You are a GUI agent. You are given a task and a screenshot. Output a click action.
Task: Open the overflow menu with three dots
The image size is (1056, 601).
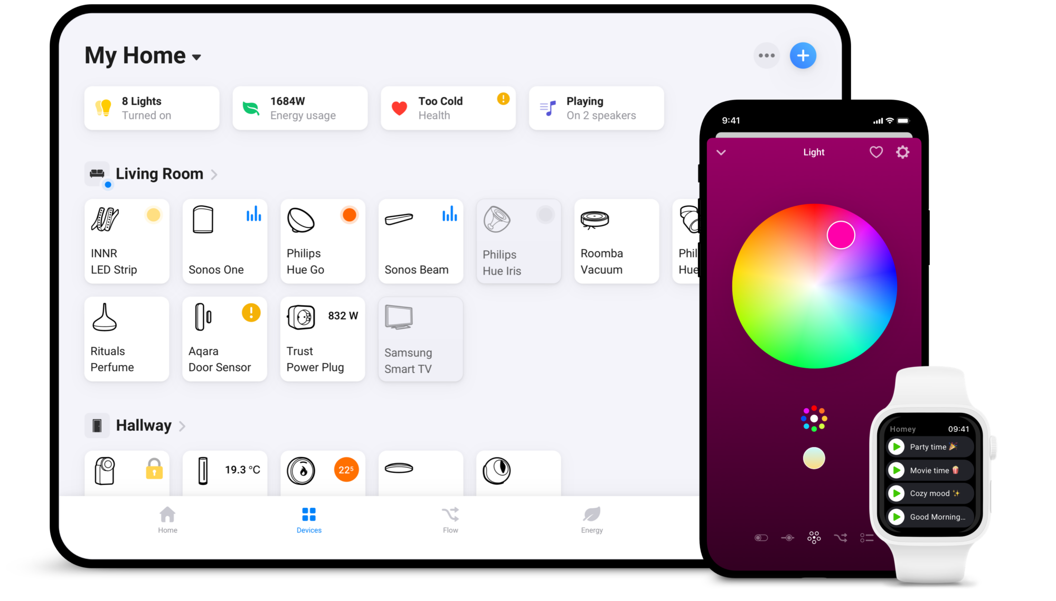click(x=767, y=55)
